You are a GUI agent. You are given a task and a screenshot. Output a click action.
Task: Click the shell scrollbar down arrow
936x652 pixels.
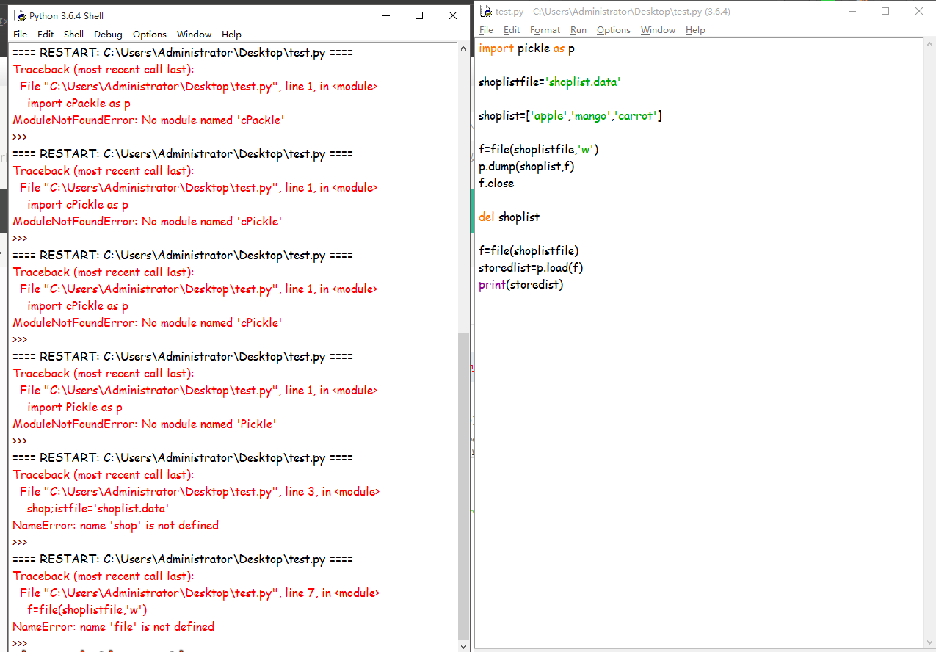tap(462, 645)
